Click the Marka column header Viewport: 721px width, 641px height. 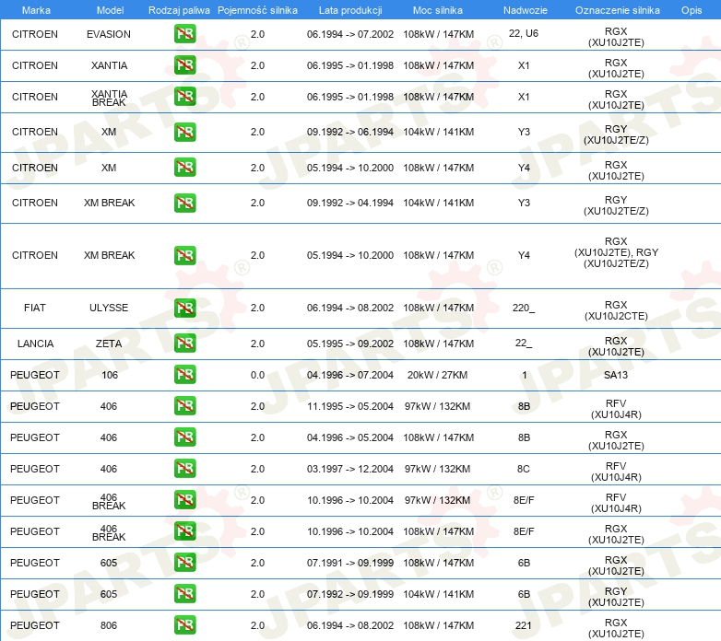pos(35,9)
